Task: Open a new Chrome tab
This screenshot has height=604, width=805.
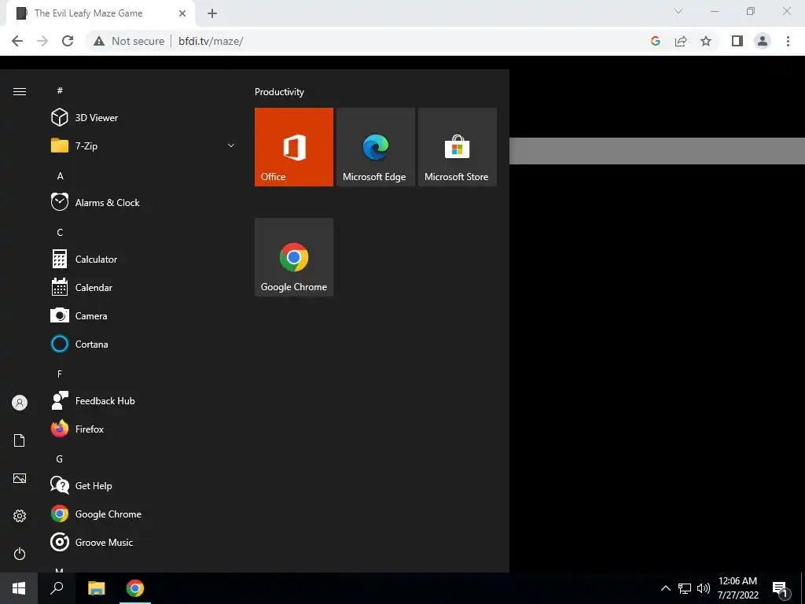Action: [x=212, y=13]
